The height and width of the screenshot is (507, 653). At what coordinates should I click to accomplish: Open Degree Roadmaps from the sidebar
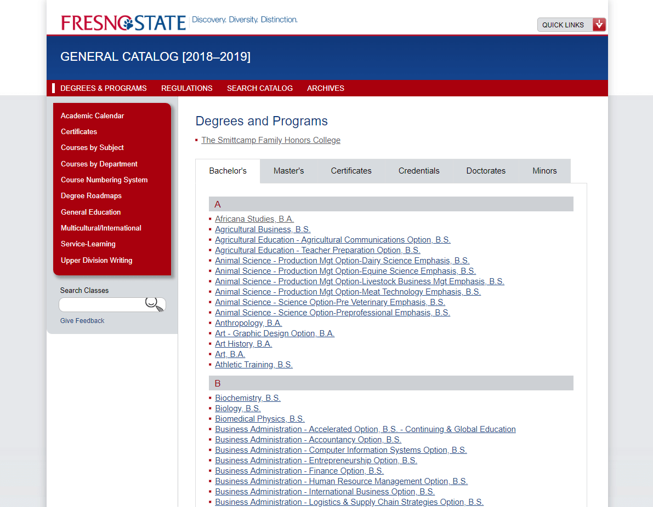(x=91, y=195)
